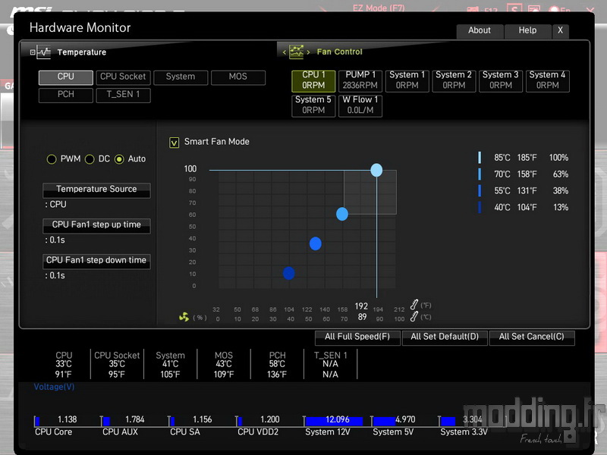The width and height of the screenshot is (607, 455).
Task: Click the Celsius thermometer icon
Action: (x=414, y=316)
